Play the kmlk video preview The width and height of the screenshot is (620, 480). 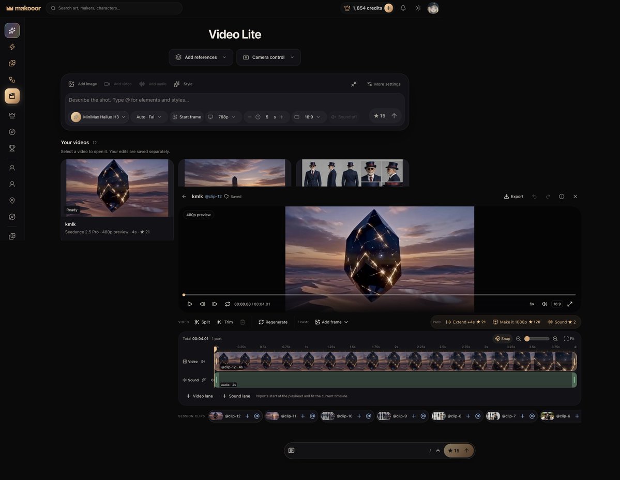pyautogui.click(x=189, y=304)
